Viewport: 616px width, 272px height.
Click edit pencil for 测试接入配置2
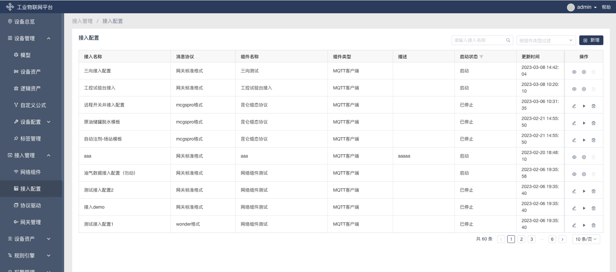[574, 191]
